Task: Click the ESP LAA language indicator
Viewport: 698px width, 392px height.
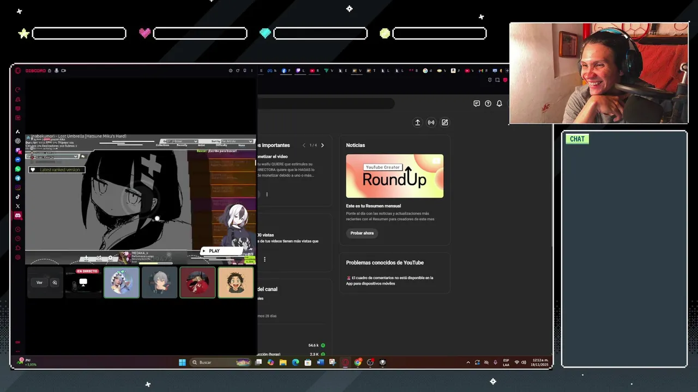Action: [x=506, y=362]
